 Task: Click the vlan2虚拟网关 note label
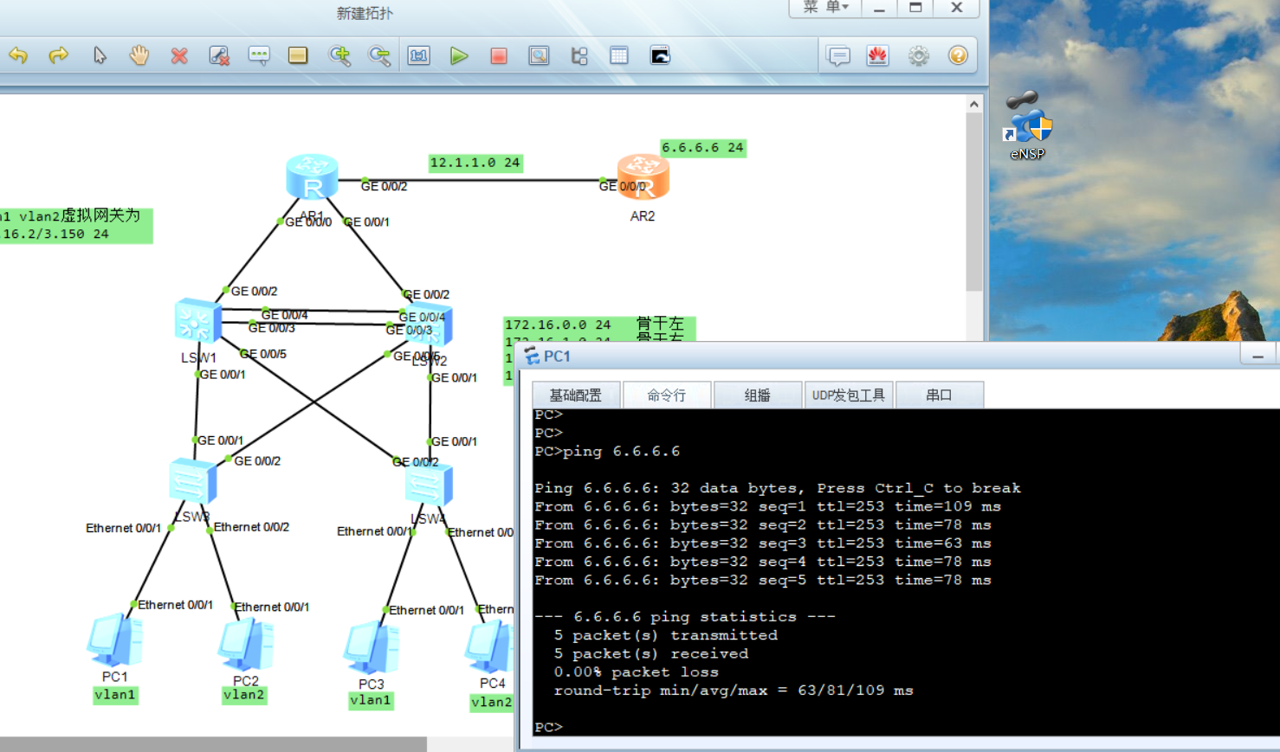pos(76,225)
